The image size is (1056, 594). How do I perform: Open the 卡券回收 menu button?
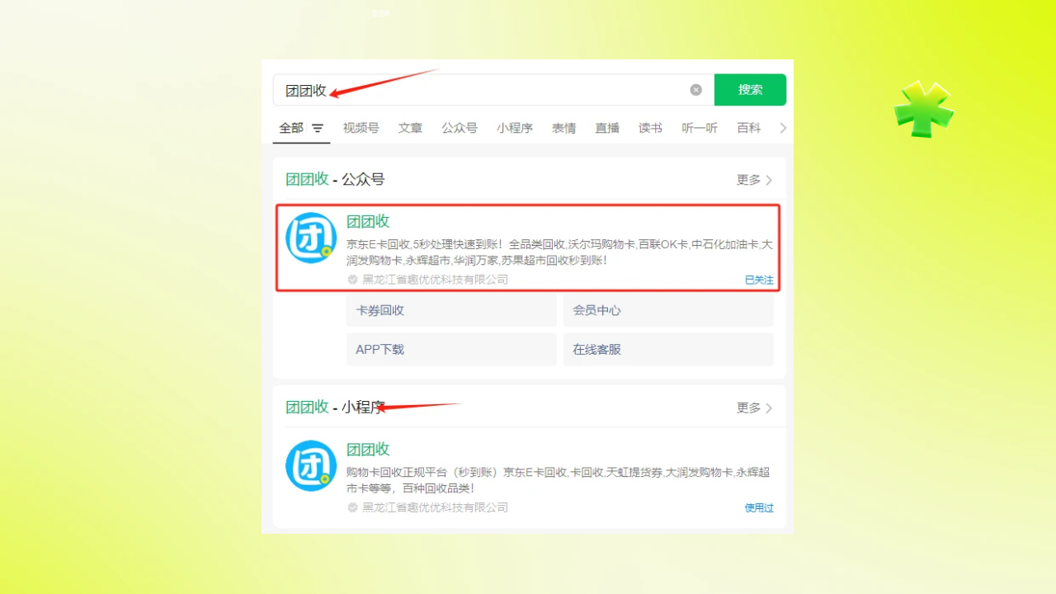(451, 310)
